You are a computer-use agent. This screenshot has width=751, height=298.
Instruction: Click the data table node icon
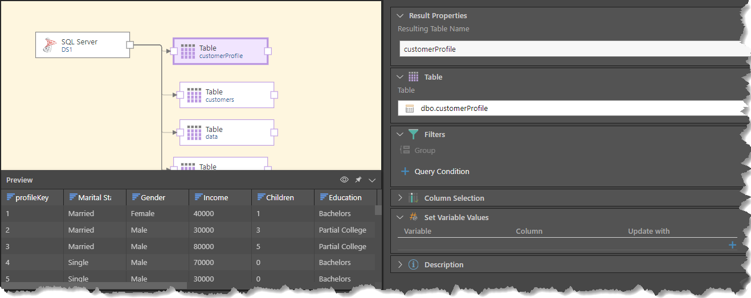[194, 133]
